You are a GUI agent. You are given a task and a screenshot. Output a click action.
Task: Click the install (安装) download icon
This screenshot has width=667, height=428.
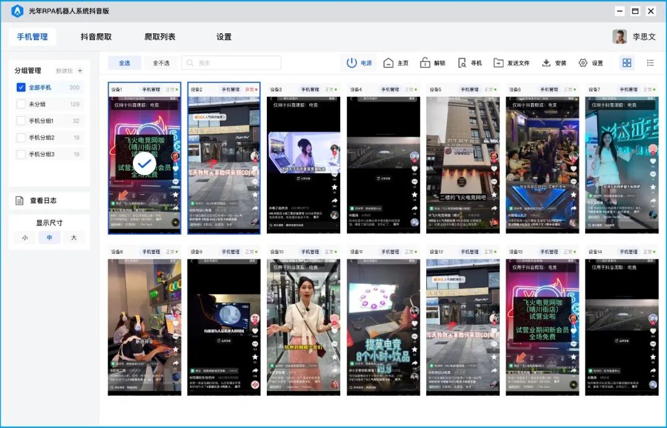coord(546,63)
